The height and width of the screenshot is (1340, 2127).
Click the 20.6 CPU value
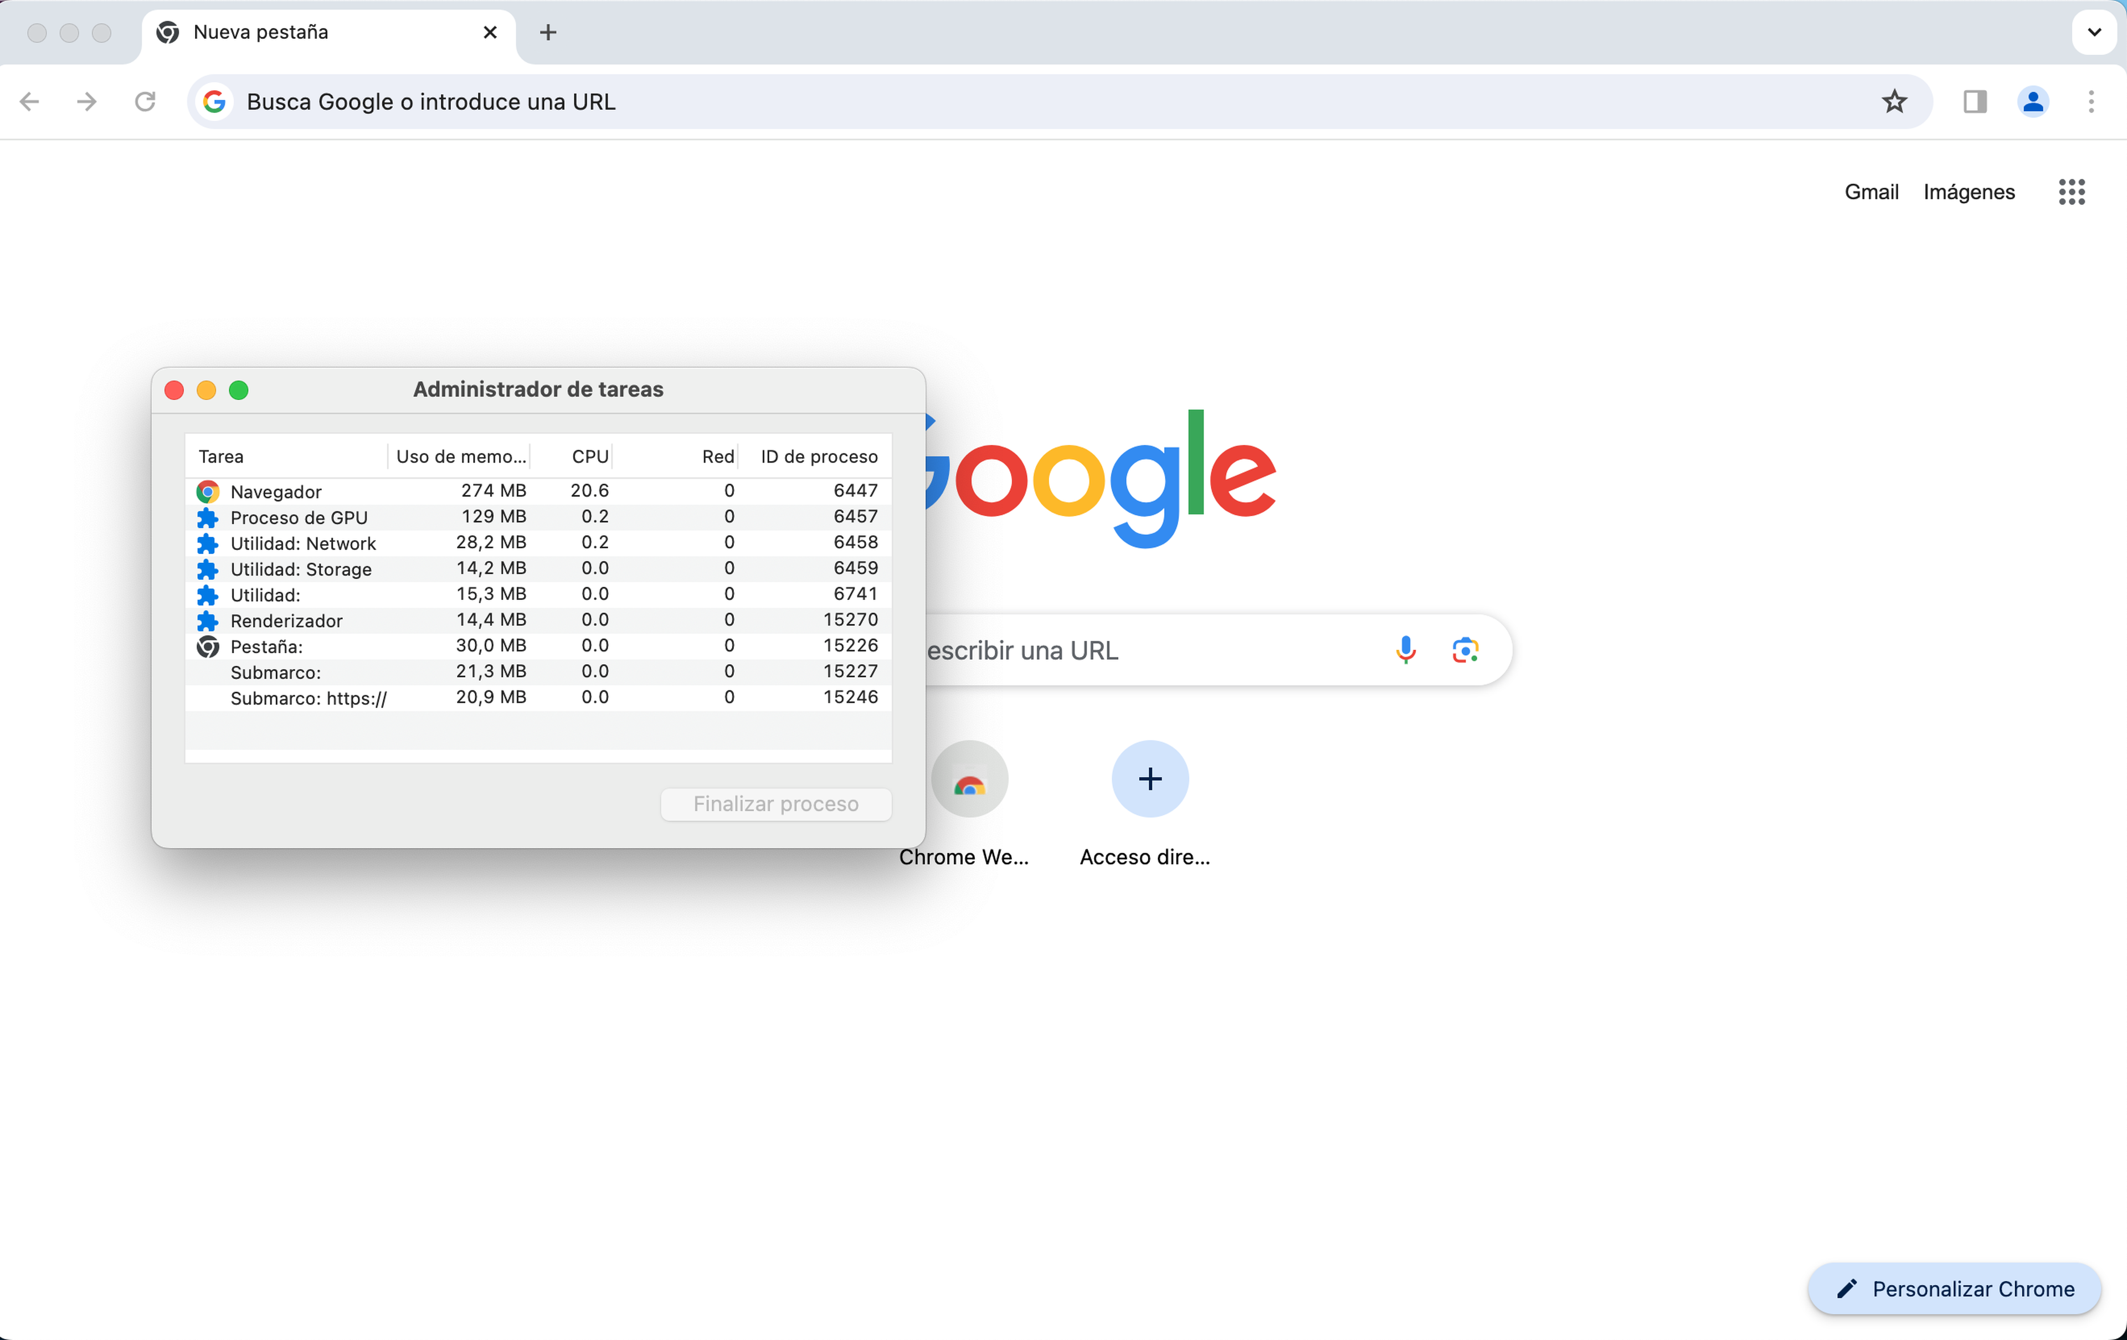(589, 490)
